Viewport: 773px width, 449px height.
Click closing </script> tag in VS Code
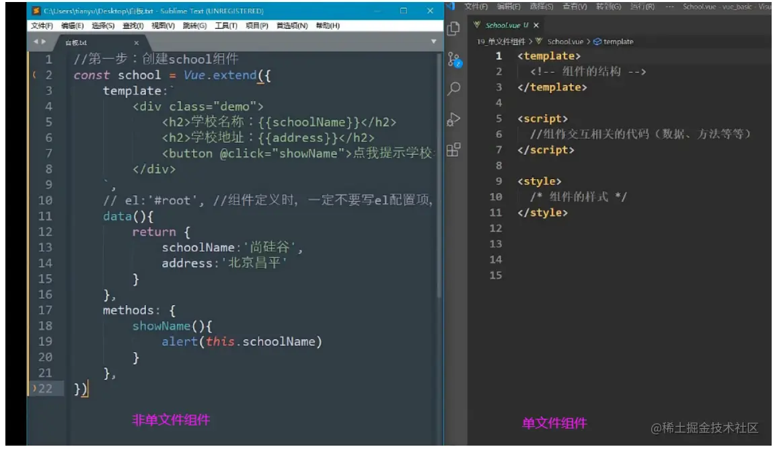pos(546,150)
